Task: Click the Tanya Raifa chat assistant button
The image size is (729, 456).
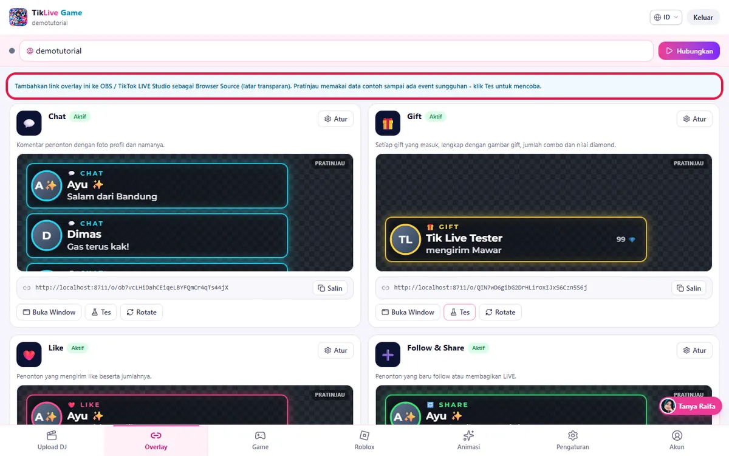Action: coord(690,406)
